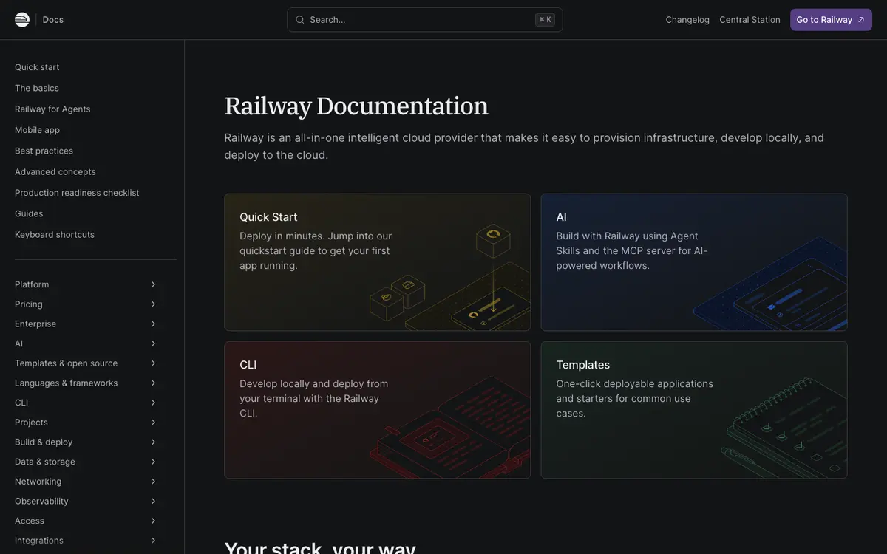
Task: Click the CLI card book illustration
Action: 449,428
